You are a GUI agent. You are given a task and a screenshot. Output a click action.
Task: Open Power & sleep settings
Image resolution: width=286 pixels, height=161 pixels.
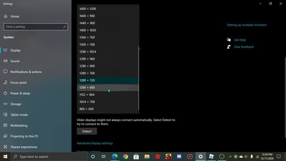pyautogui.click(x=20, y=93)
